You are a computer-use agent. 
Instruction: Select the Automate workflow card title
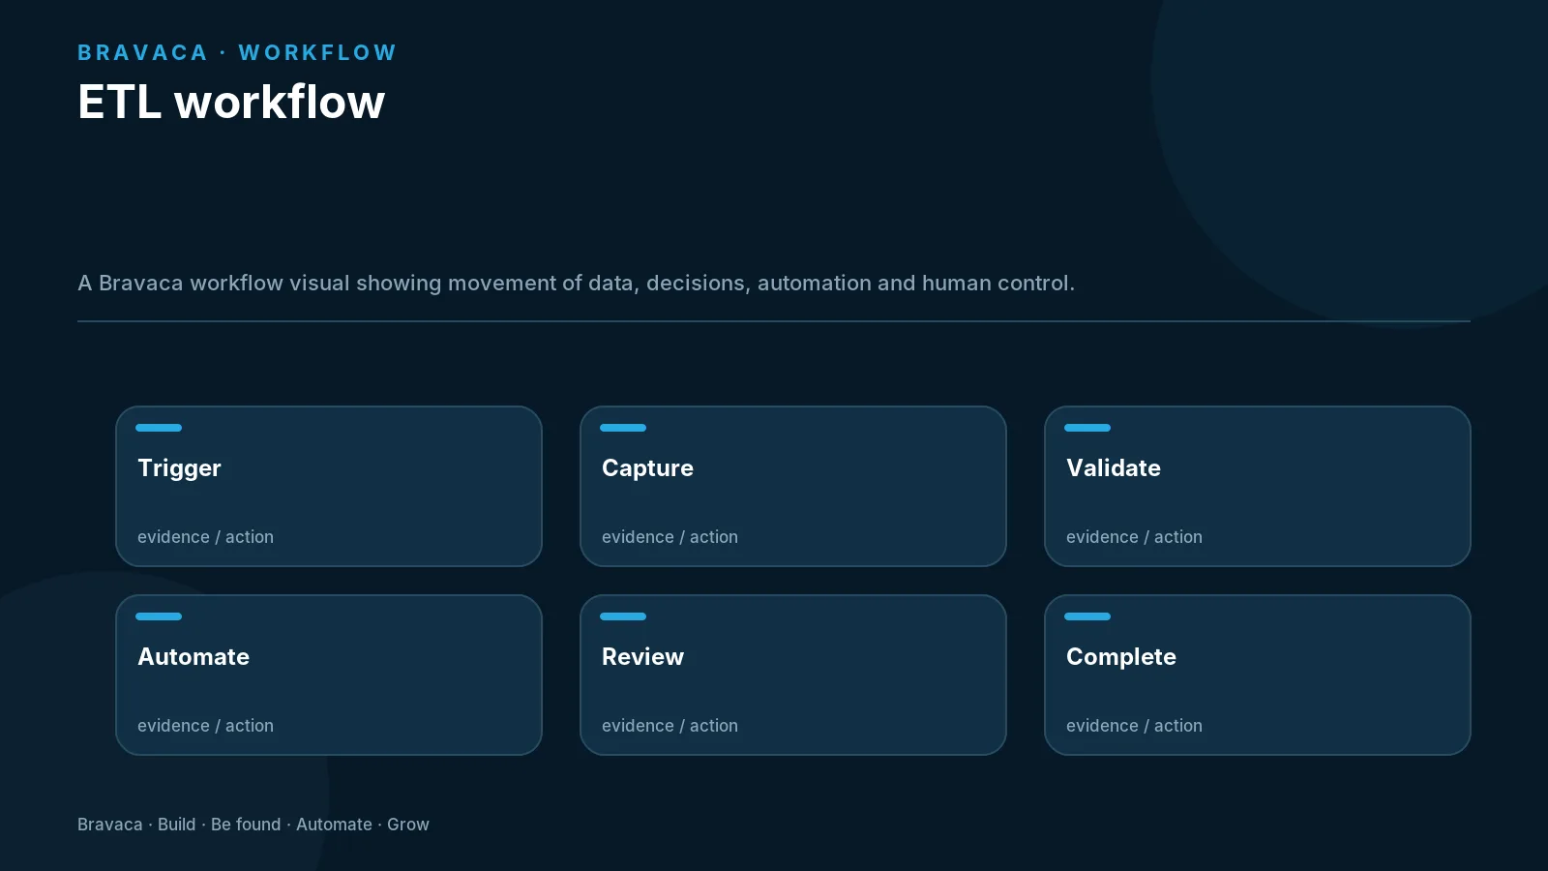click(193, 657)
